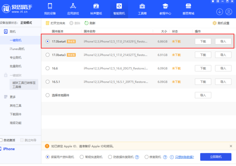
Task: Click the 一键越狱 lock icon
Action: click(6, 75)
